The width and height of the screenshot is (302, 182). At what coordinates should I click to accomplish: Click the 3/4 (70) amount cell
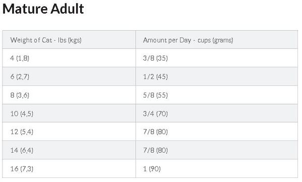click(x=217, y=113)
